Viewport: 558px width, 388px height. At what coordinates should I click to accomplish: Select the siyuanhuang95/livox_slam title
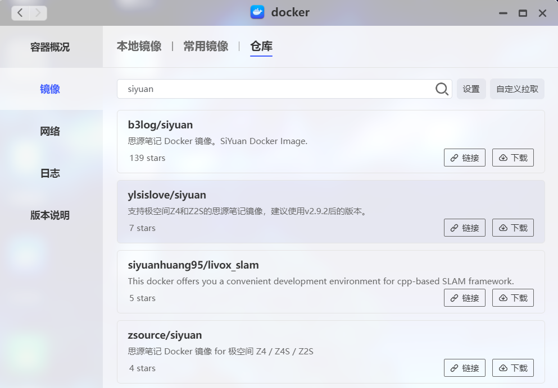point(193,265)
